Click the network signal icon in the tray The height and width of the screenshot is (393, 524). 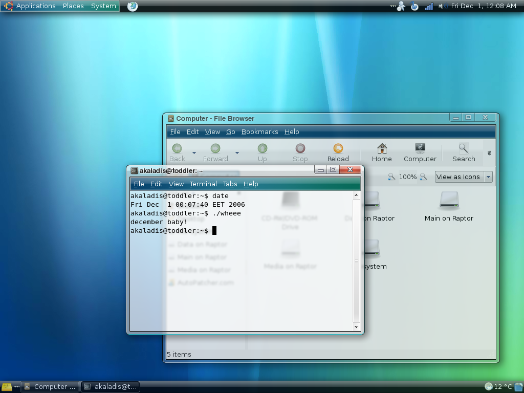click(428, 6)
